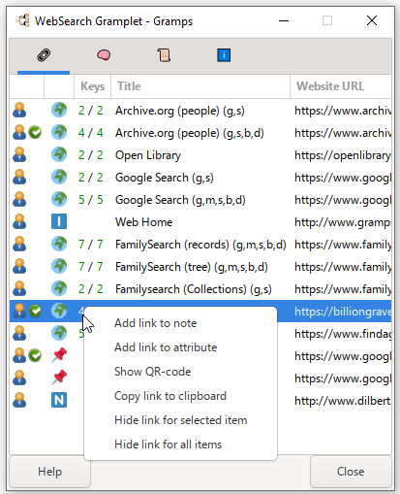The width and height of the screenshot is (400, 494).
Task: Click globe icon in Archive.org (g,s) row
Action: [x=59, y=110]
